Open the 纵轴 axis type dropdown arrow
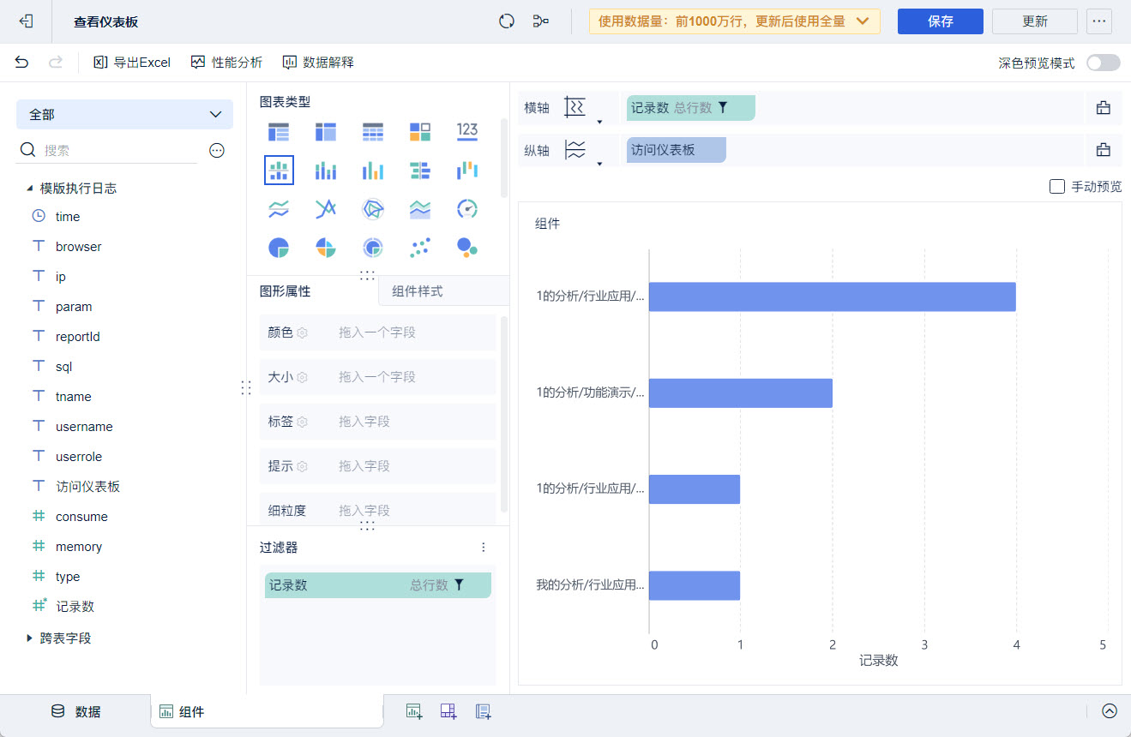Image resolution: width=1131 pixels, height=737 pixels. 599,164
